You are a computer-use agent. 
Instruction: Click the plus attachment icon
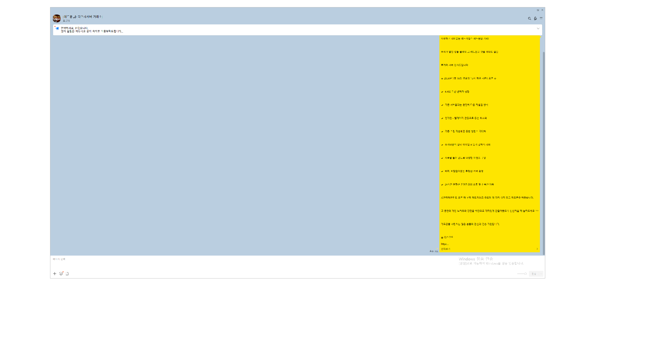click(x=55, y=274)
